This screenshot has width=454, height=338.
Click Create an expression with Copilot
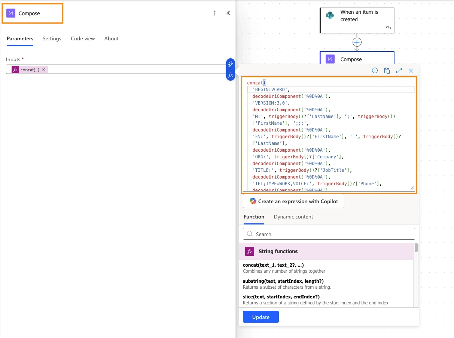click(x=293, y=201)
